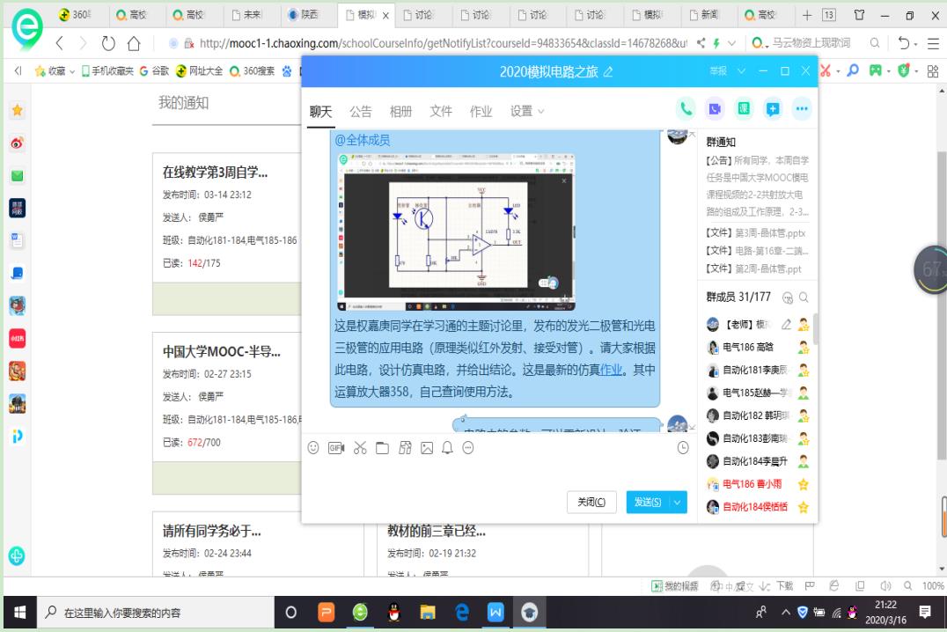Viewport: 947px width, 632px height.
Task: Open the emoji picker in chat toolbar
Action: 313,448
